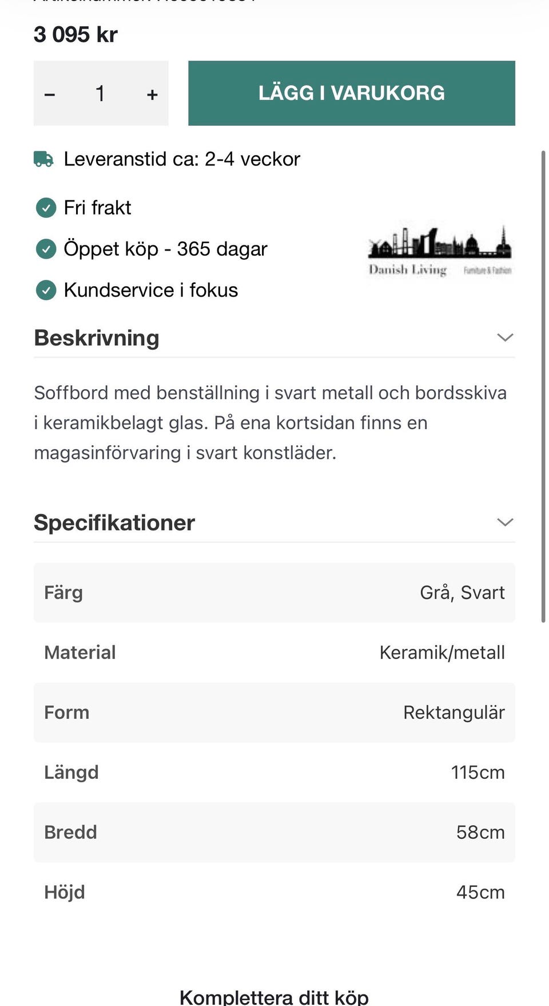549x1006 pixels.
Task: Click the Beskrivning heading
Action: click(97, 338)
